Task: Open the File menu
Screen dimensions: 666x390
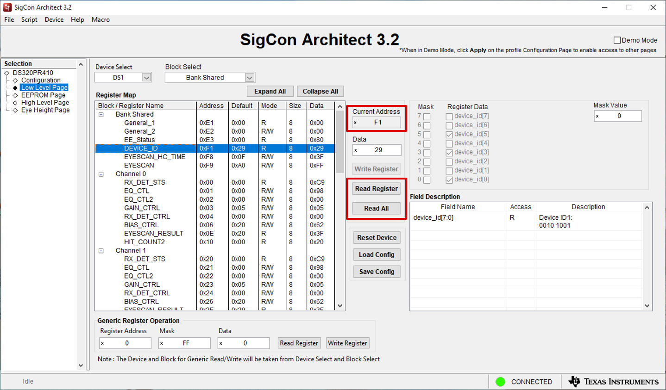Action: click(x=9, y=19)
